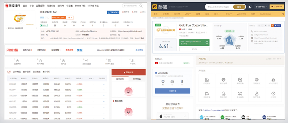Click the WikiFX user account avatar icon
288x123 pixels.
(x=250, y=7)
